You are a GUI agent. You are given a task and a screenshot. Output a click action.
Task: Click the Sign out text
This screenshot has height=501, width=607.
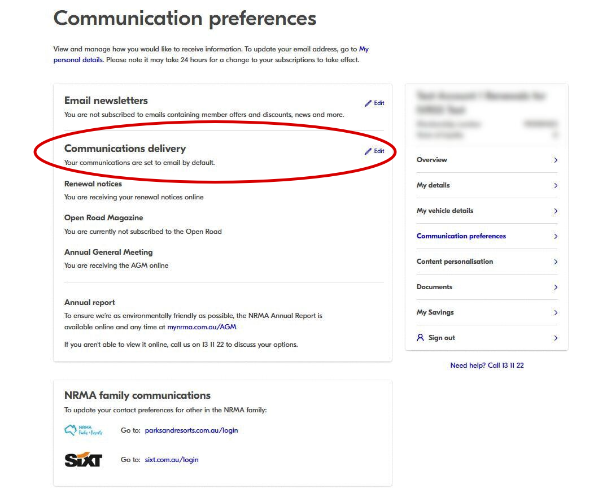click(x=442, y=338)
